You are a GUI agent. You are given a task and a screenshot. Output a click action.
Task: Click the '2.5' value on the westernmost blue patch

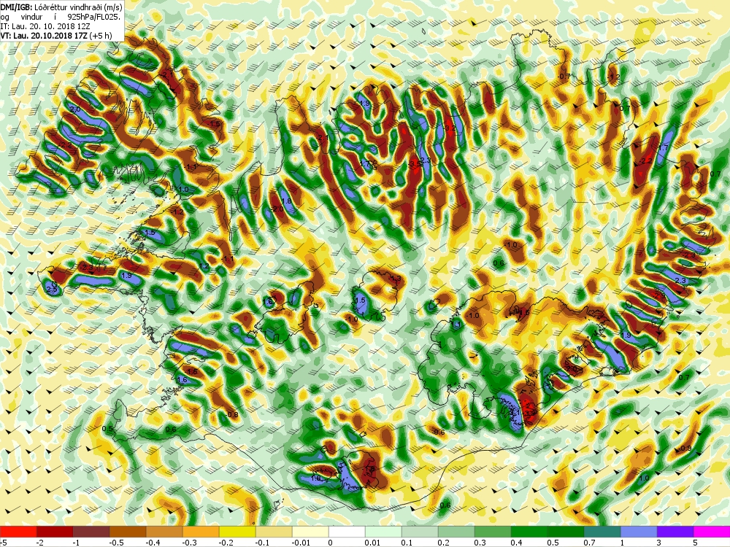[52, 290]
